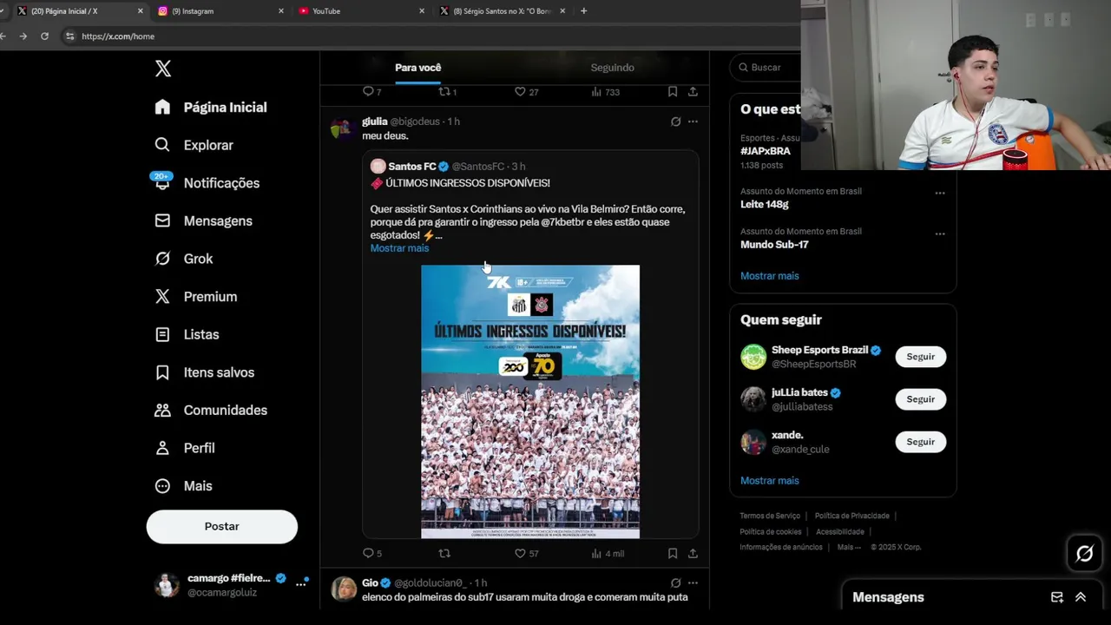Open the Explorar page
Screen dimensions: 1111x625
tap(194, 145)
